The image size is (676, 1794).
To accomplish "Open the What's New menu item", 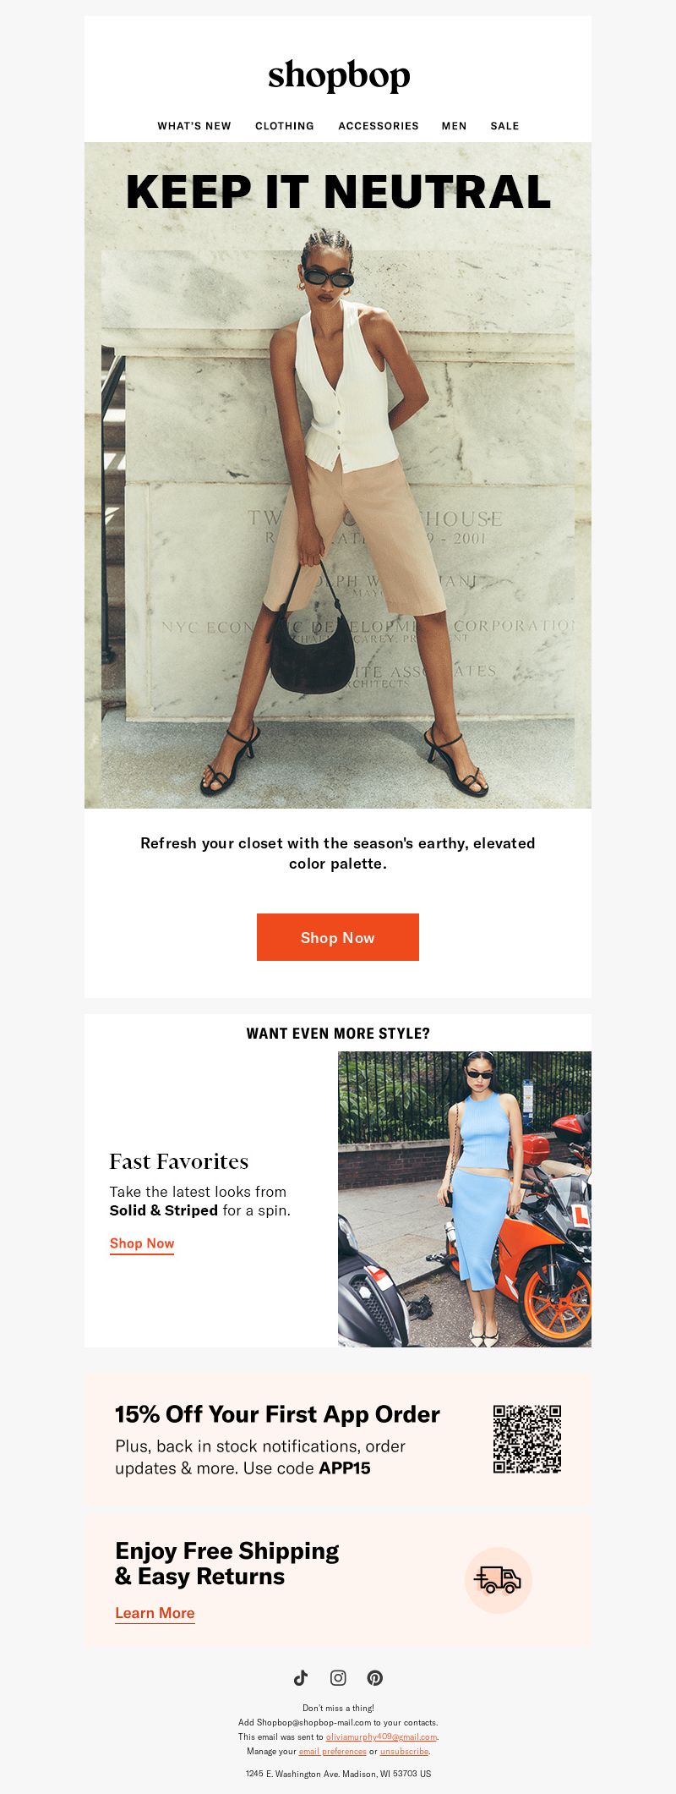I will pyautogui.click(x=194, y=126).
